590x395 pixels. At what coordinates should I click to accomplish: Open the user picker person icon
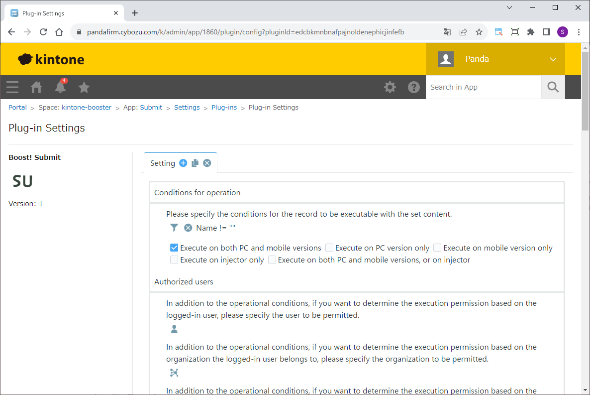tap(174, 329)
